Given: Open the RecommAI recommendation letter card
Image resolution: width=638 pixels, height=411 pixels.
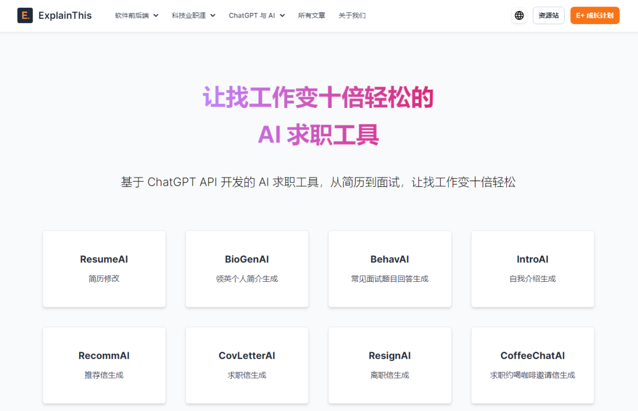Looking at the screenshot, I should (x=104, y=365).
